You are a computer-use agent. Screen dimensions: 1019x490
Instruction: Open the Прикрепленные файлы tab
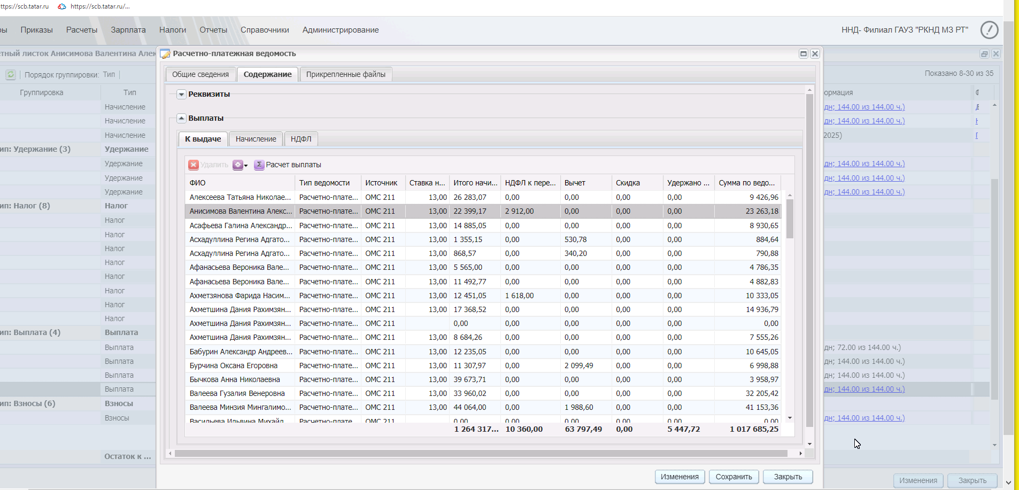345,74
